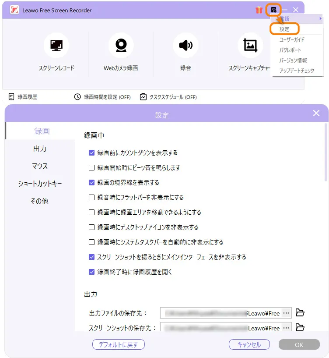This screenshot has height=358, width=329.
Task: Confirm settings with the OK button
Action: pyautogui.click(x=299, y=344)
